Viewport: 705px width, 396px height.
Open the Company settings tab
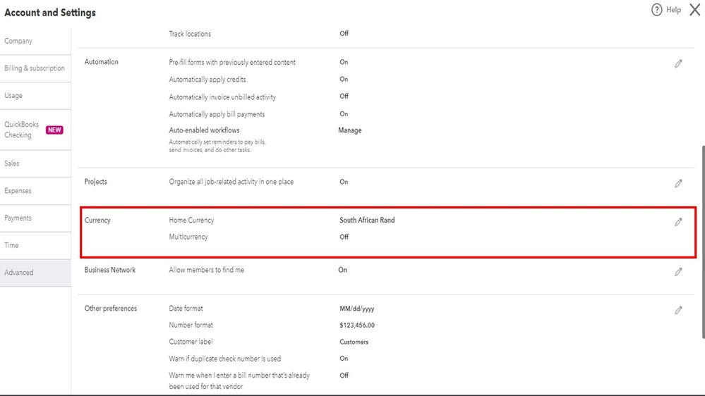coord(18,41)
